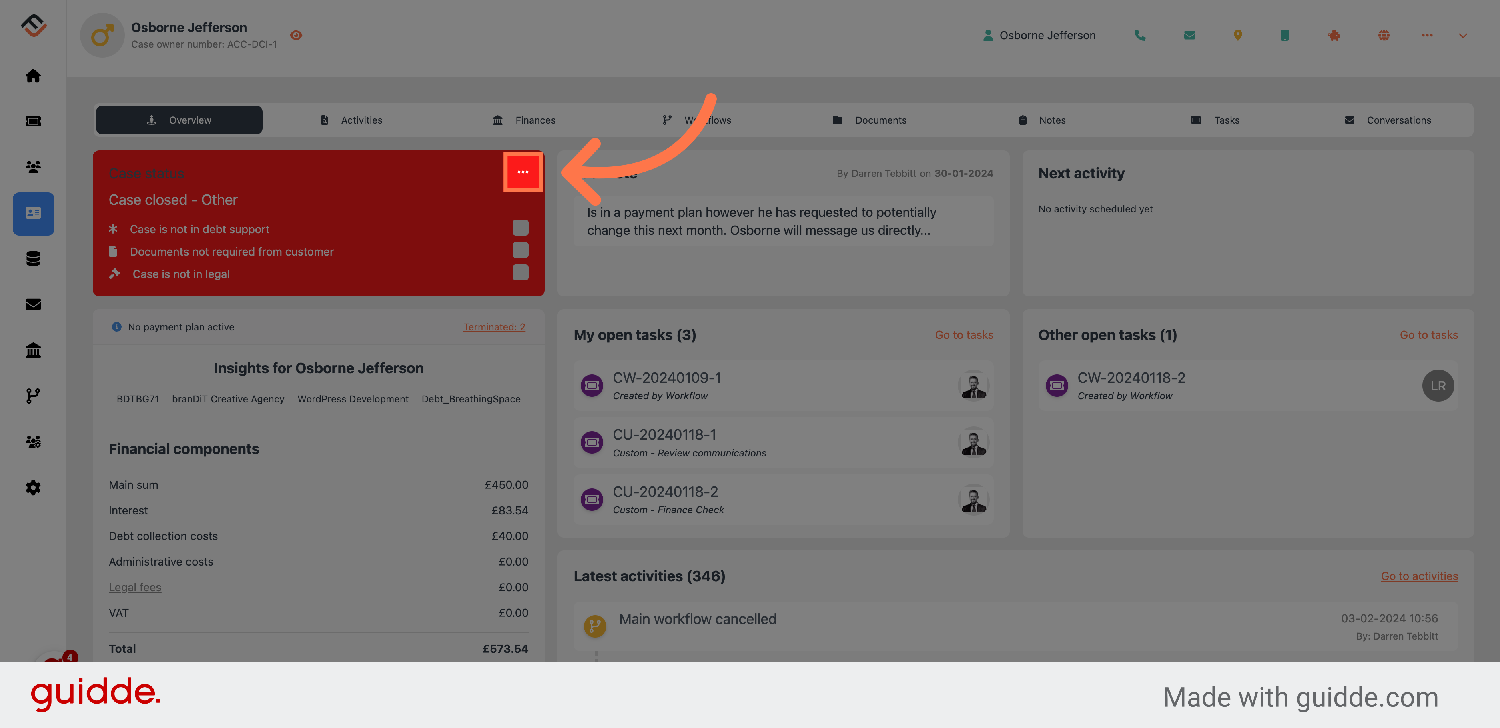Click the Legal fees hyperlink
The image size is (1500, 728).
click(x=135, y=586)
